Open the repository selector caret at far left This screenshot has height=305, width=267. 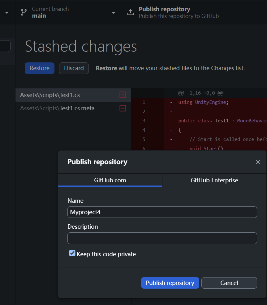point(6,13)
